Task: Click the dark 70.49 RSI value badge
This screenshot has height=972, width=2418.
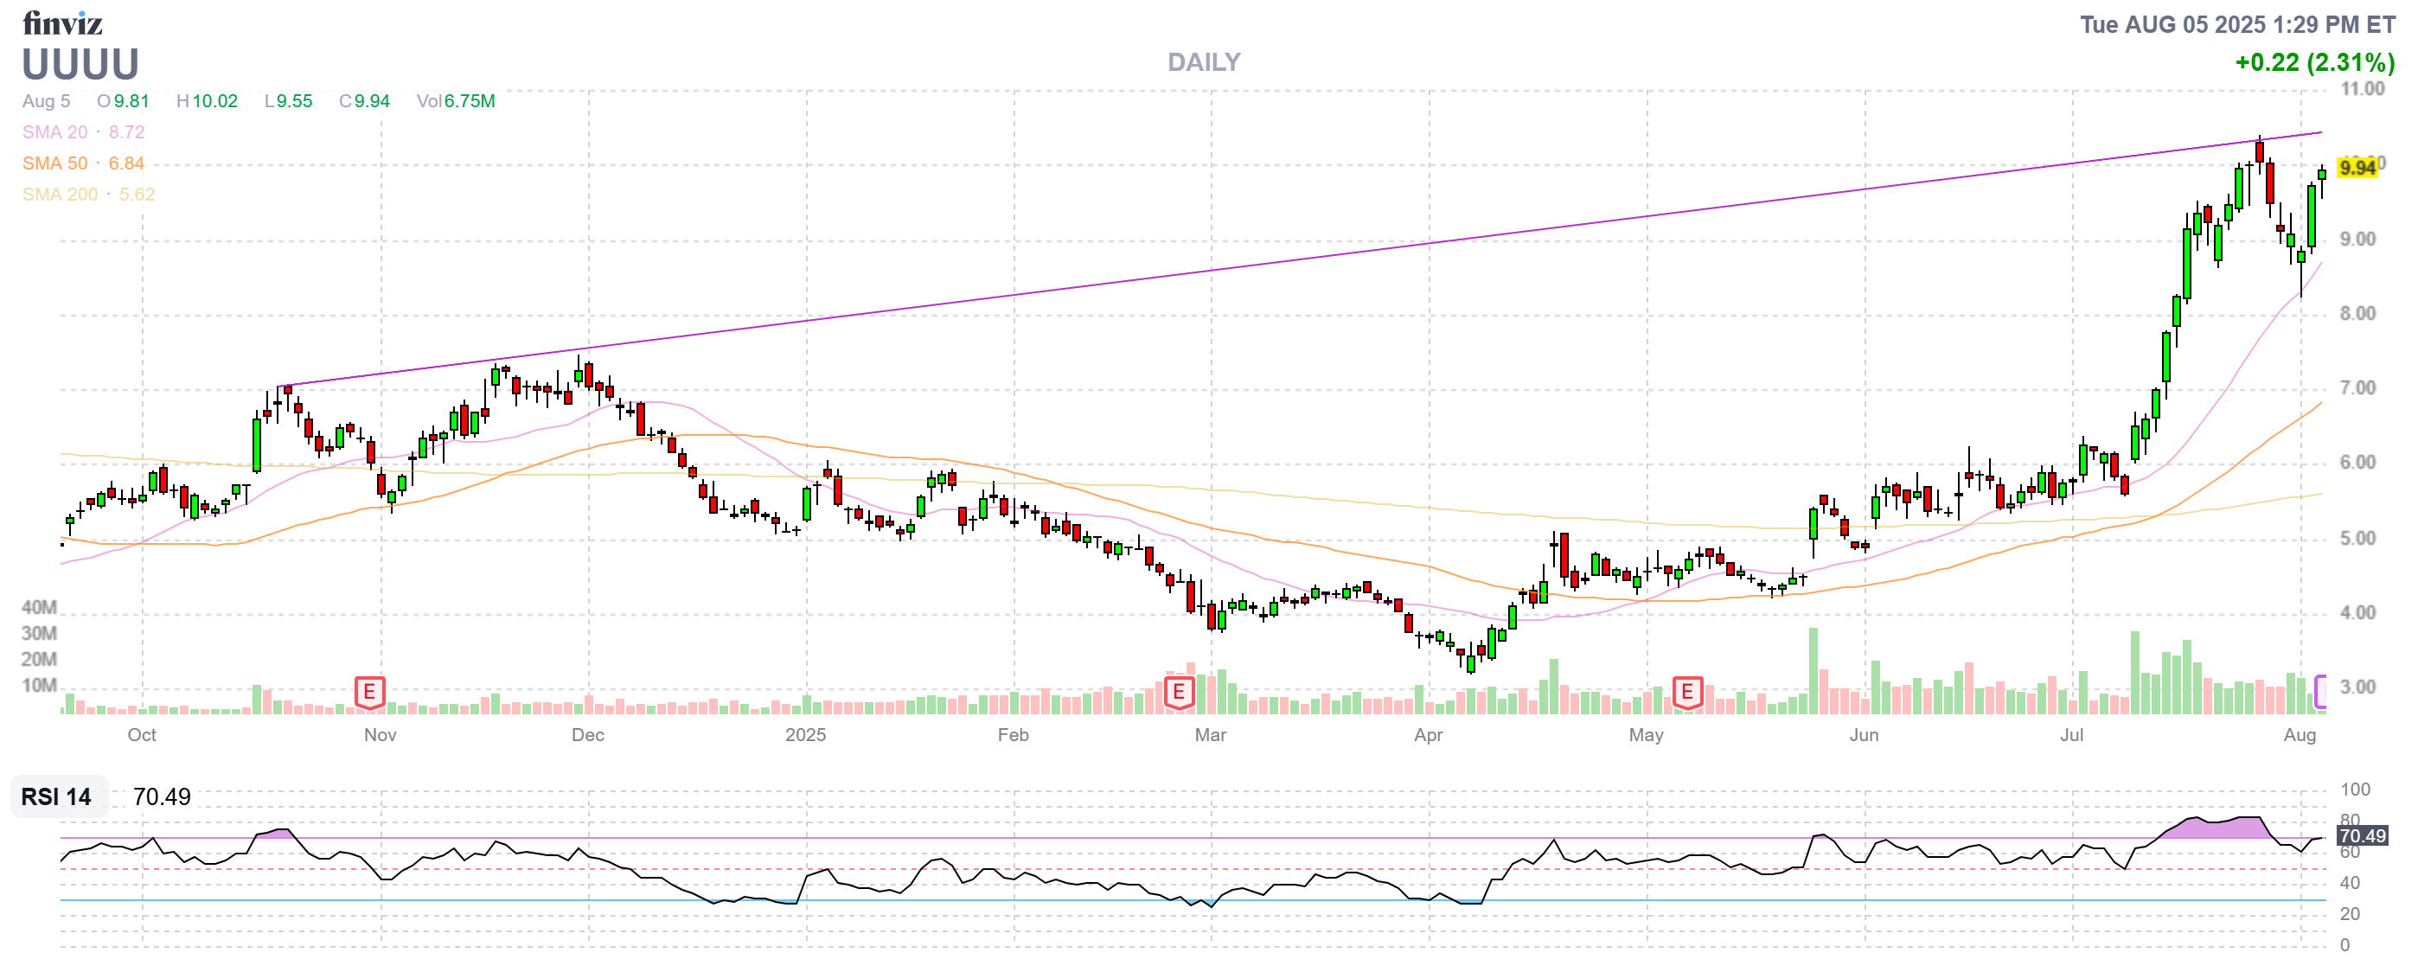Action: coord(2362,836)
